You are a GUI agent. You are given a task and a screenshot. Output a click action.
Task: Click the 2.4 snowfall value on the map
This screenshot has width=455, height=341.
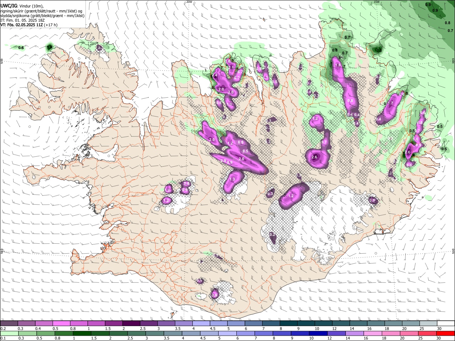click(x=214, y=76)
